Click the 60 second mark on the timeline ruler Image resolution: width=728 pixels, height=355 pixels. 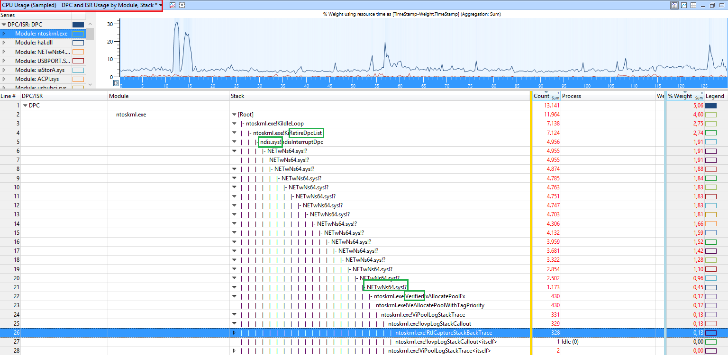tap(400, 86)
